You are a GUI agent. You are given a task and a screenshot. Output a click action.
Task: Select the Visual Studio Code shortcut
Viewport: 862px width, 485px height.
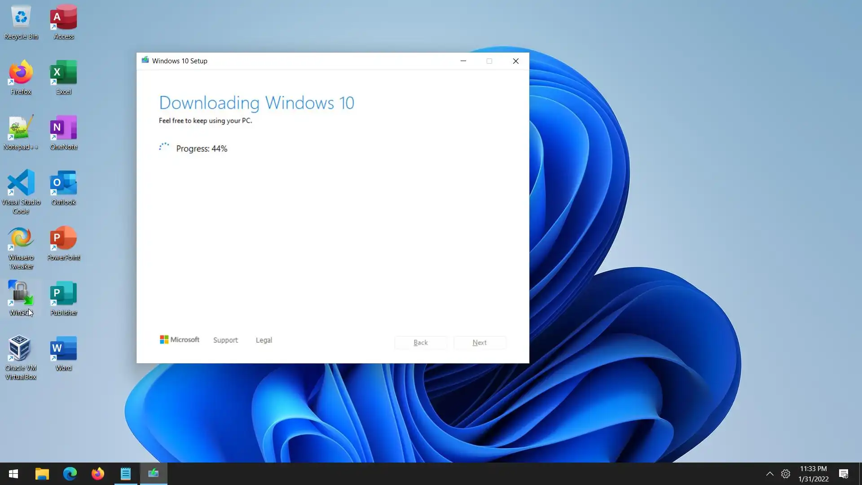click(21, 184)
